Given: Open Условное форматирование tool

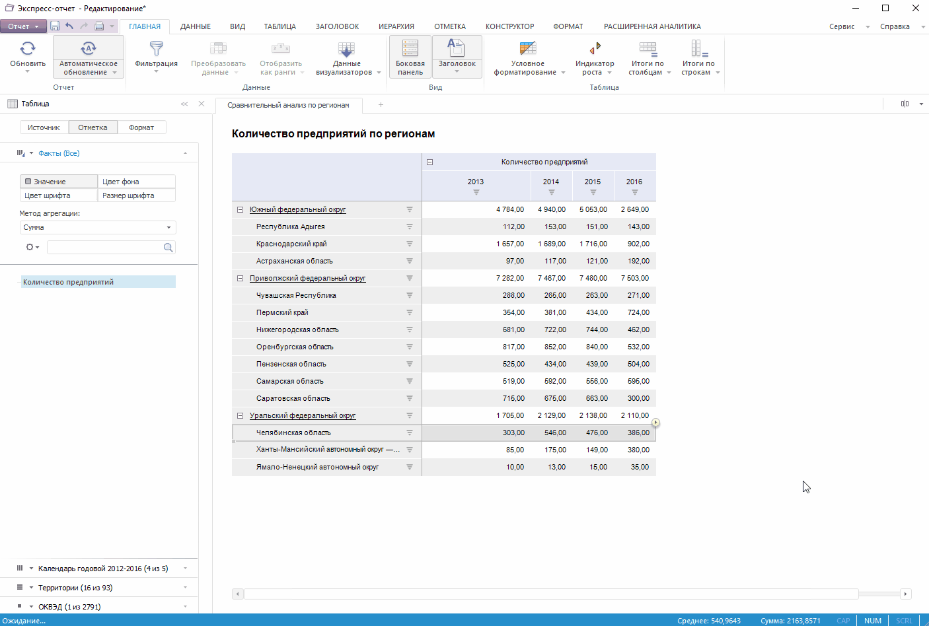Looking at the screenshot, I should coord(527,49).
